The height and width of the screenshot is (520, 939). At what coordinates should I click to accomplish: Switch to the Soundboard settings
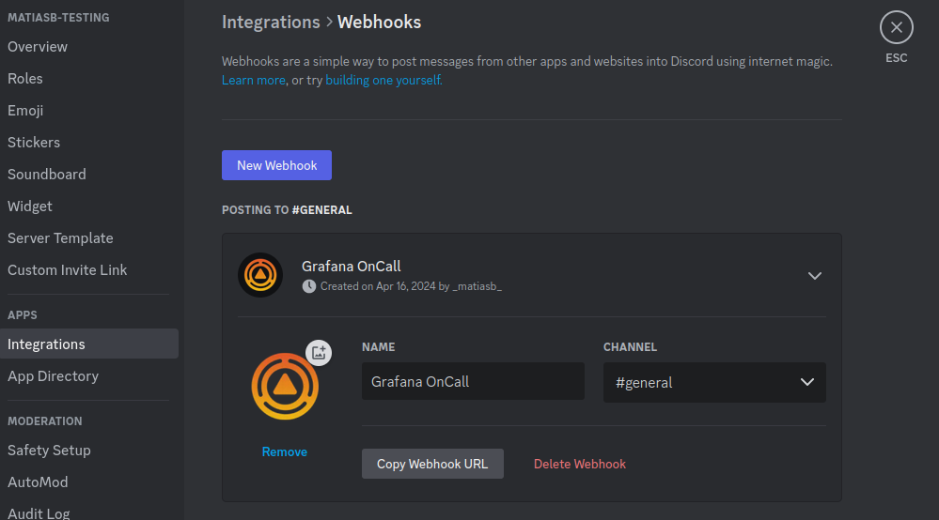pos(47,175)
